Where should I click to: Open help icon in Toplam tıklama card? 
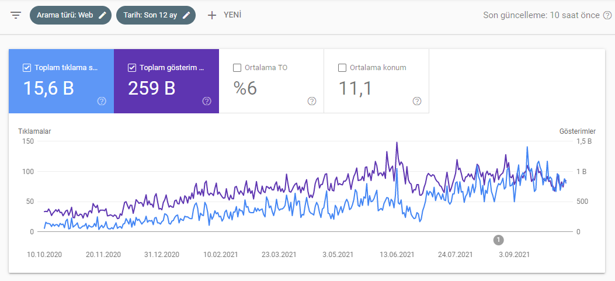coord(102,101)
